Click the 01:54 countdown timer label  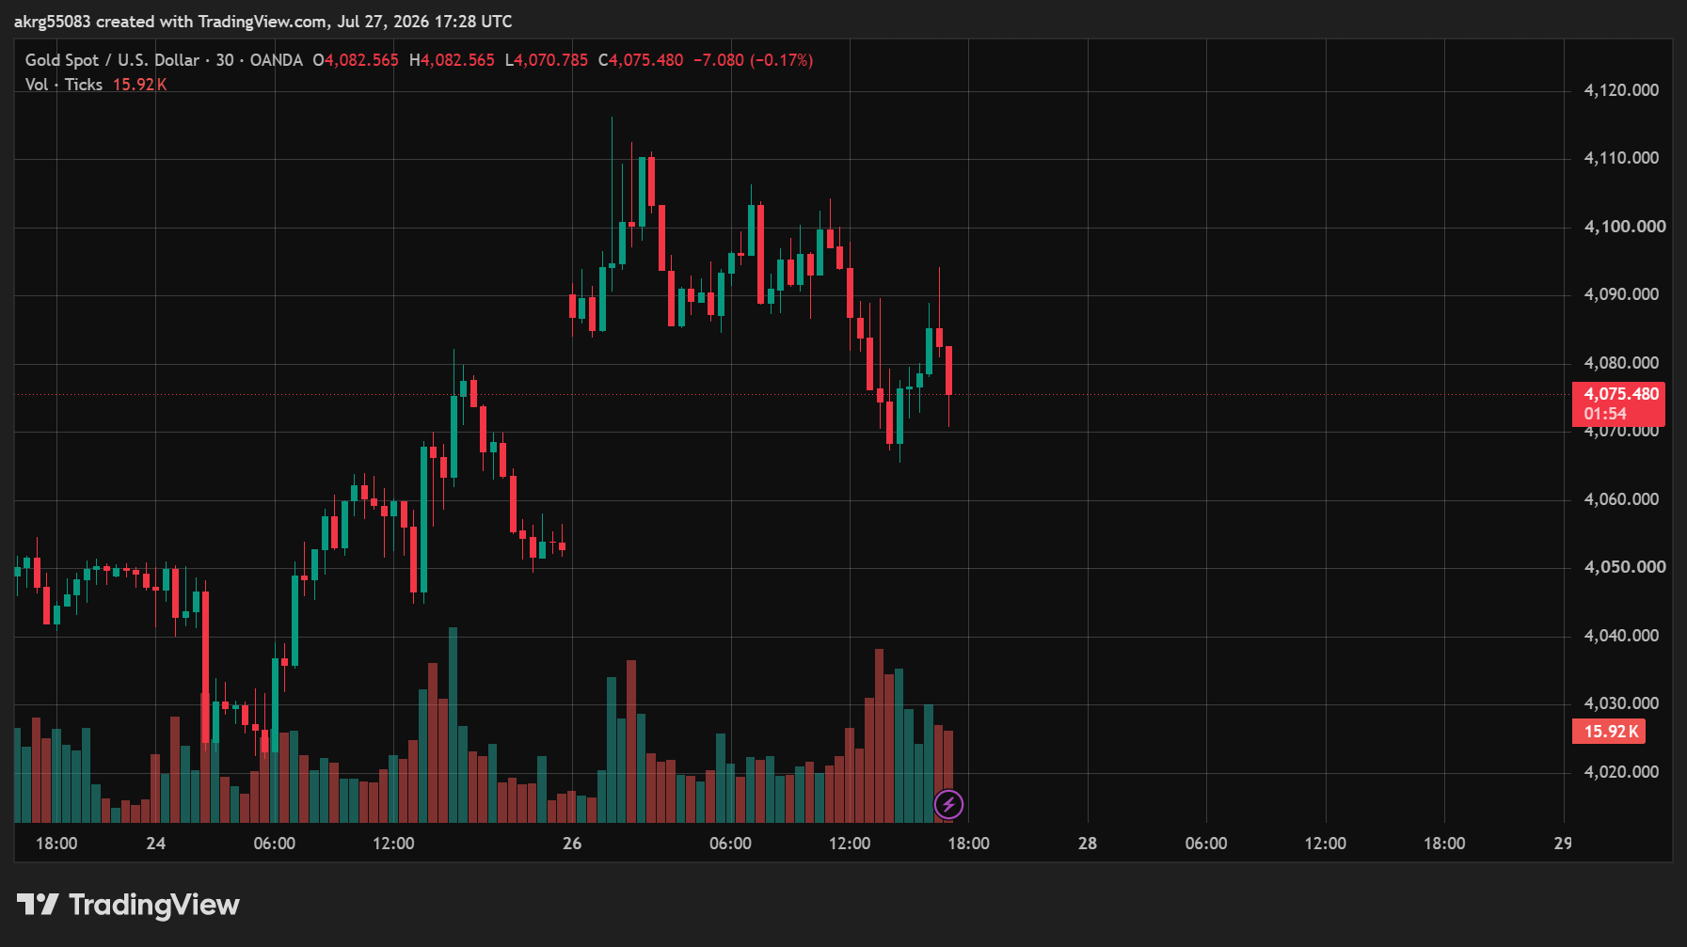[1605, 414]
